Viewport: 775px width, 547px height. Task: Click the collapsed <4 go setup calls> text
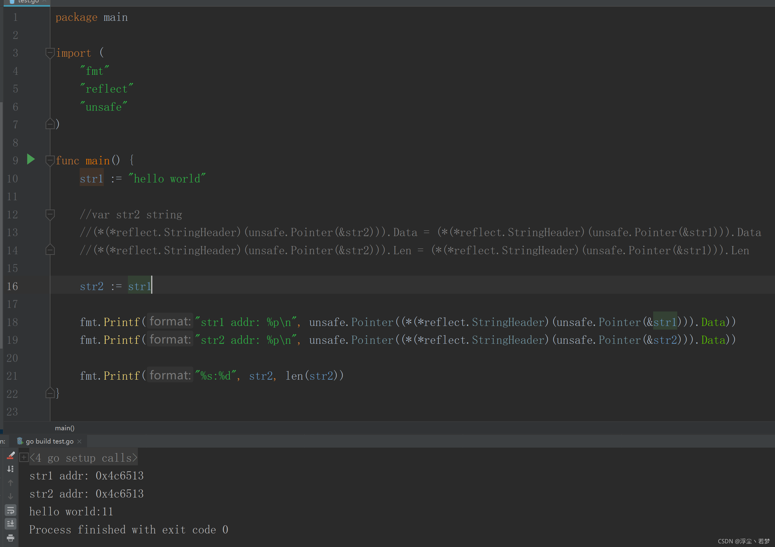tap(83, 458)
